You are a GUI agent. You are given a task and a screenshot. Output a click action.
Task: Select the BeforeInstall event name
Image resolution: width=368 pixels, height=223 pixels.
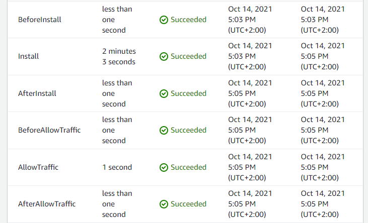coord(40,20)
